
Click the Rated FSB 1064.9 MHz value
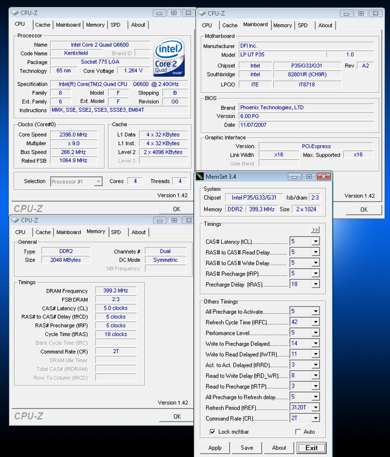click(74, 161)
